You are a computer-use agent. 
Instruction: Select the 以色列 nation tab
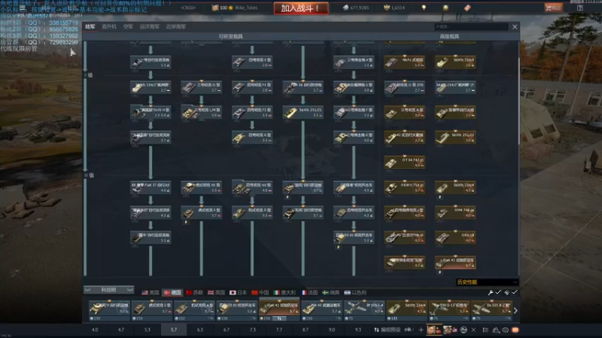coord(355,292)
